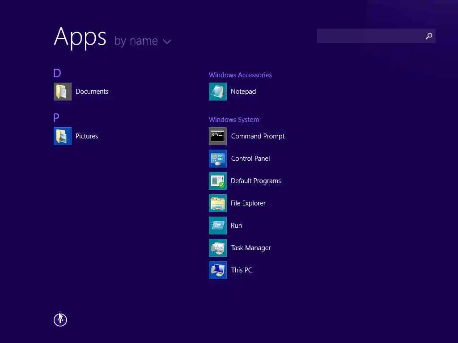Launch Notepad from its icon

pos(218,92)
